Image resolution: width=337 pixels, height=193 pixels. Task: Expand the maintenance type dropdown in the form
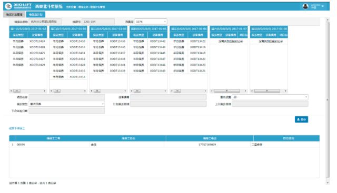pyautogui.click(x=67, y=104)
